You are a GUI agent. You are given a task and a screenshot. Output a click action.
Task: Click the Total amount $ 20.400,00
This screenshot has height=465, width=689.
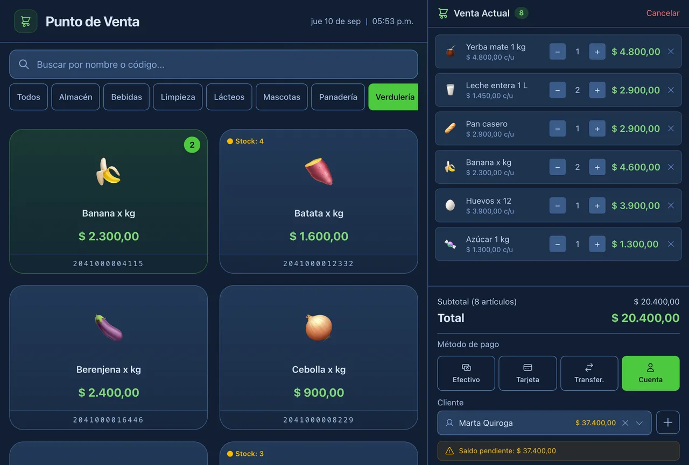[645, 318]
